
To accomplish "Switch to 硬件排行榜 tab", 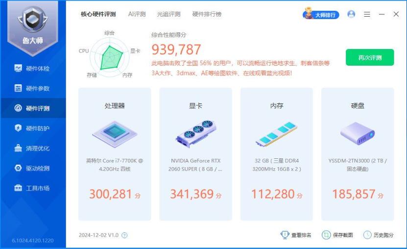I will click(x=207, y=14).
